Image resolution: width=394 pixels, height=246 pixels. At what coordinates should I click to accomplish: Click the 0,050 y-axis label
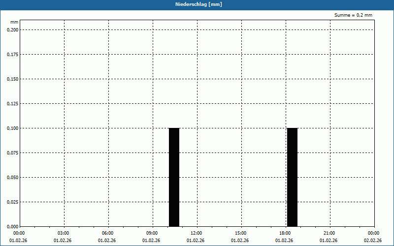click(13, 178)
